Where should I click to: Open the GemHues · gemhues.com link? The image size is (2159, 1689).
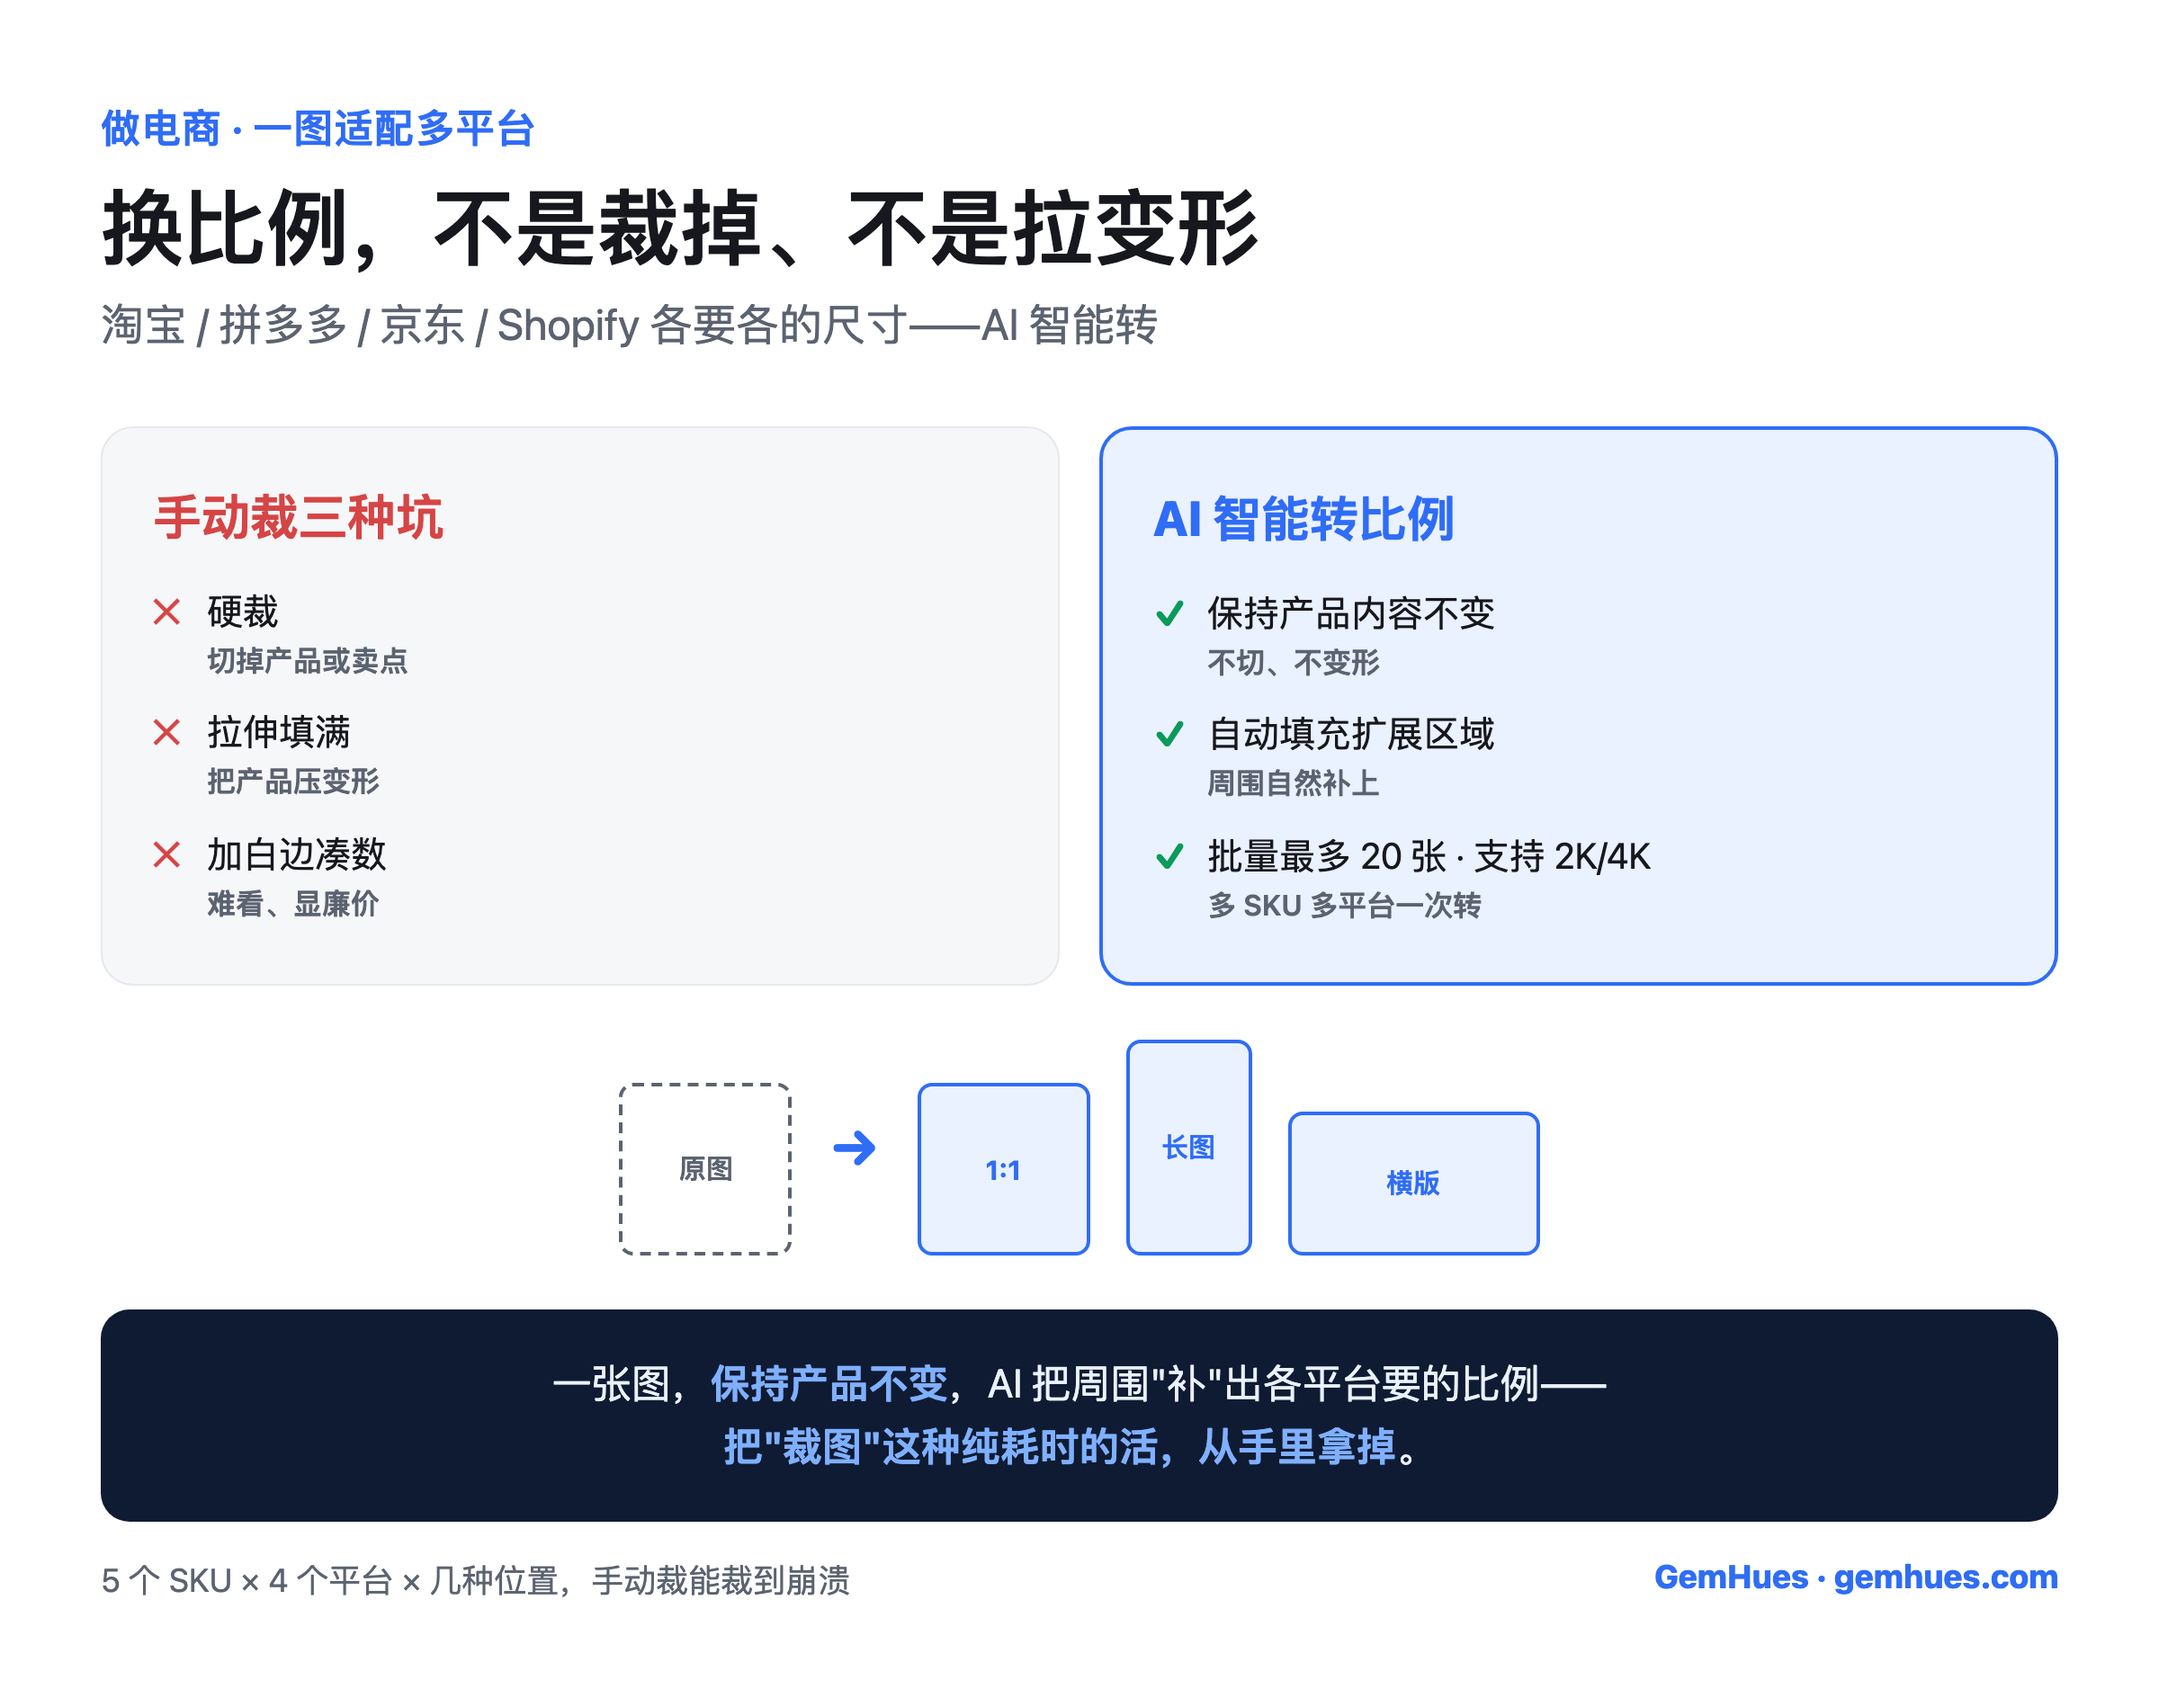pyautogui.click(x=1855, y=1577)
